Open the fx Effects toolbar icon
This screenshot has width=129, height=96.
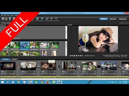pos(42,19)
